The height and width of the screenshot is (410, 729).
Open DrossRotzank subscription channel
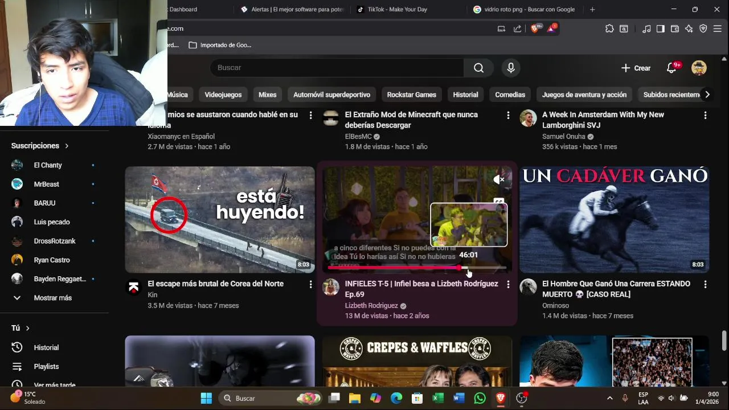tap(55, 241)
